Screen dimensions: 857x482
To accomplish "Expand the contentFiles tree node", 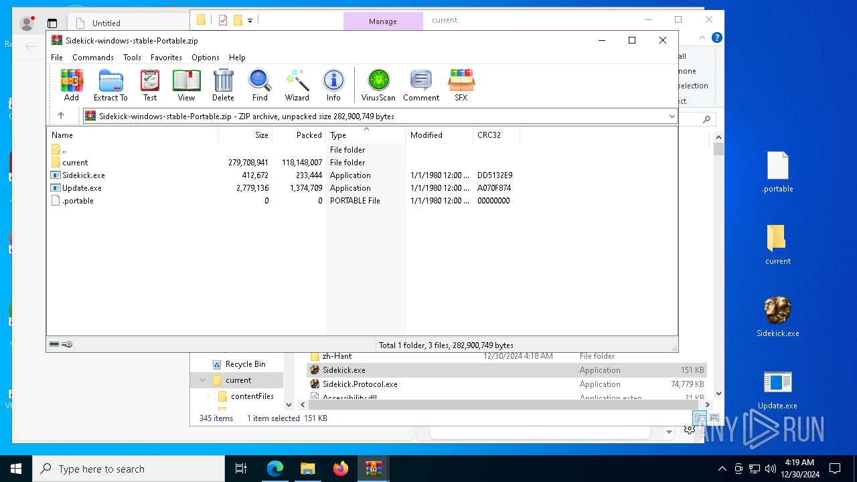I will (x=208, y=396).
